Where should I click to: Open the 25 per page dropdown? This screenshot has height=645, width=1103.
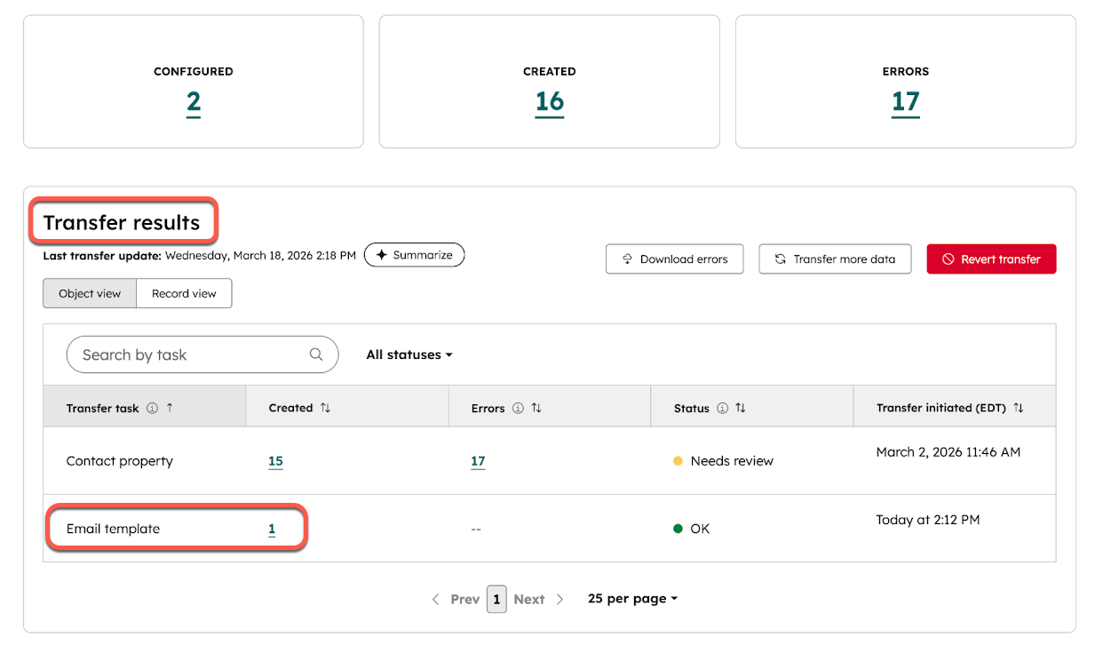(x=632, y=599)
